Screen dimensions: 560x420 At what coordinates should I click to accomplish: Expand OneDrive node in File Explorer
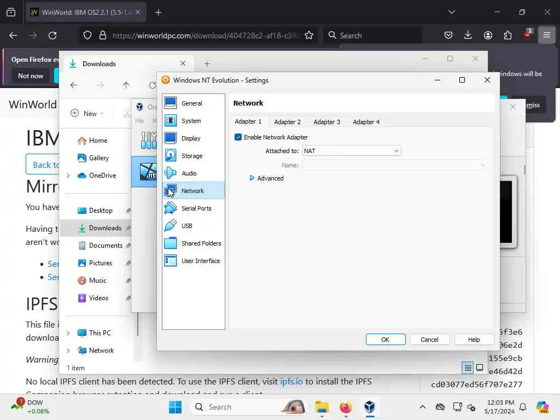pyautogui.click(x=68, y=176)
